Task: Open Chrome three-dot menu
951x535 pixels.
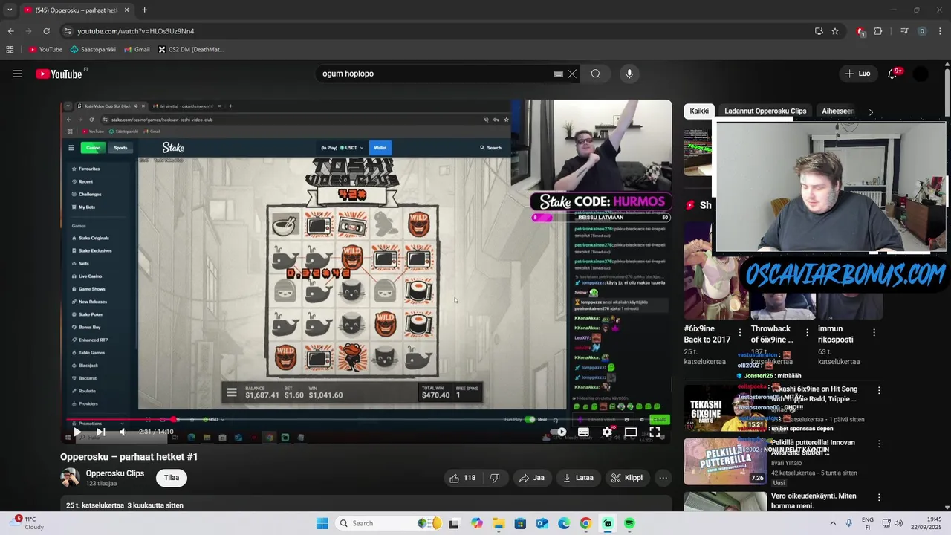Action: point(940,31)
